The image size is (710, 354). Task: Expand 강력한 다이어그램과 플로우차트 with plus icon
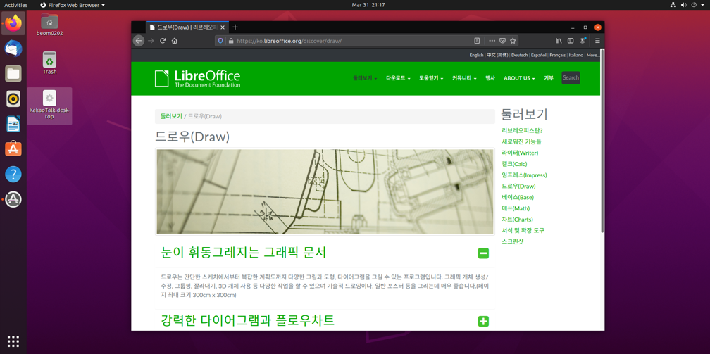click(483, 322)
